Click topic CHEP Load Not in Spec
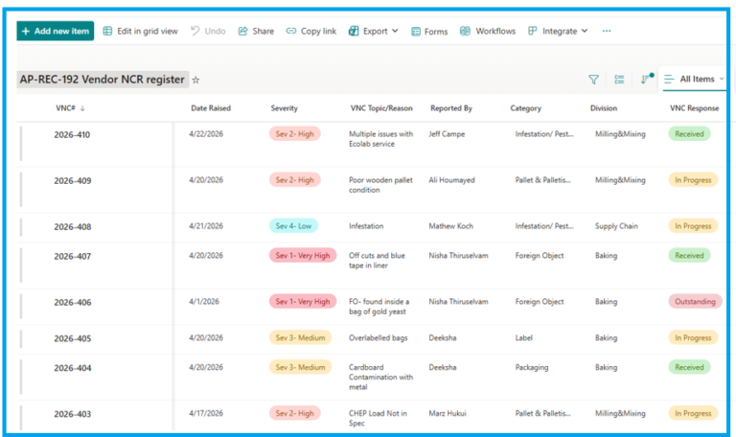 pyautogui.click(x=378, y=418)
